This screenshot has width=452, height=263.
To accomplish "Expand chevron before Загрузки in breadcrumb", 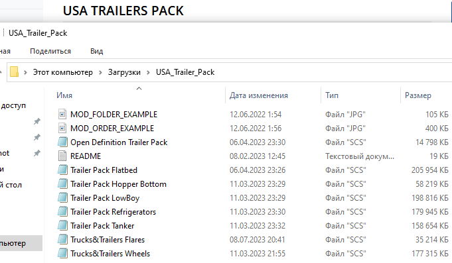I will (100, 72).
